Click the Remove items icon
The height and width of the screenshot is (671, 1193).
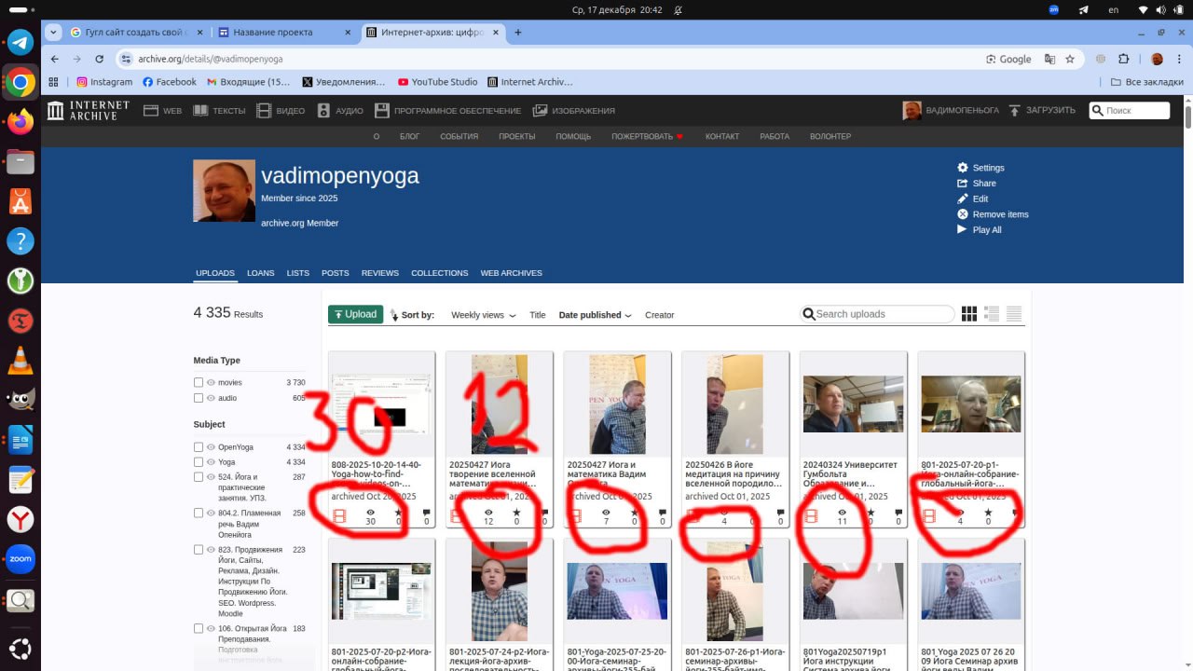(963, 214)
